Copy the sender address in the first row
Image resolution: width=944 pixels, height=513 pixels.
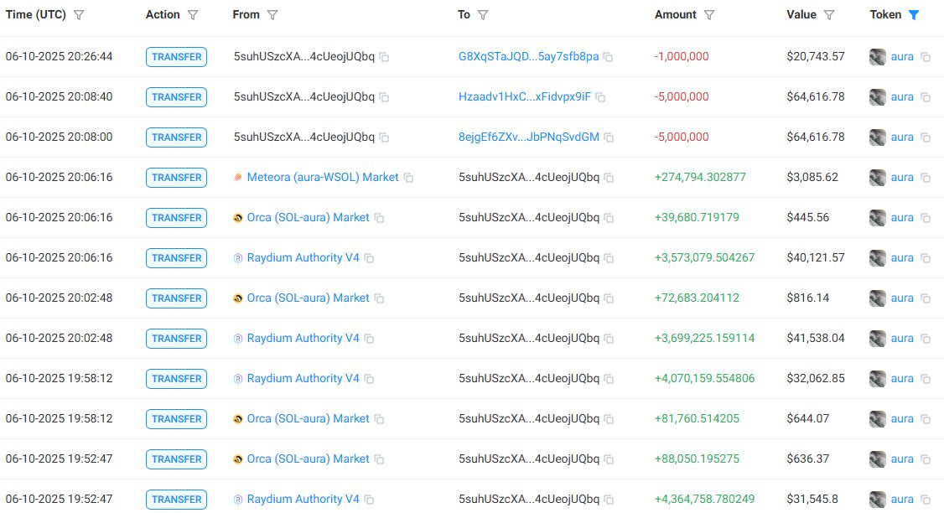click(x=384, y=57)
